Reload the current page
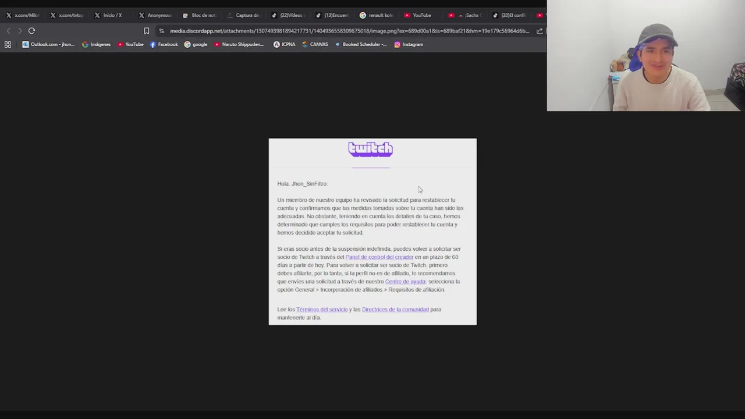 32,31
